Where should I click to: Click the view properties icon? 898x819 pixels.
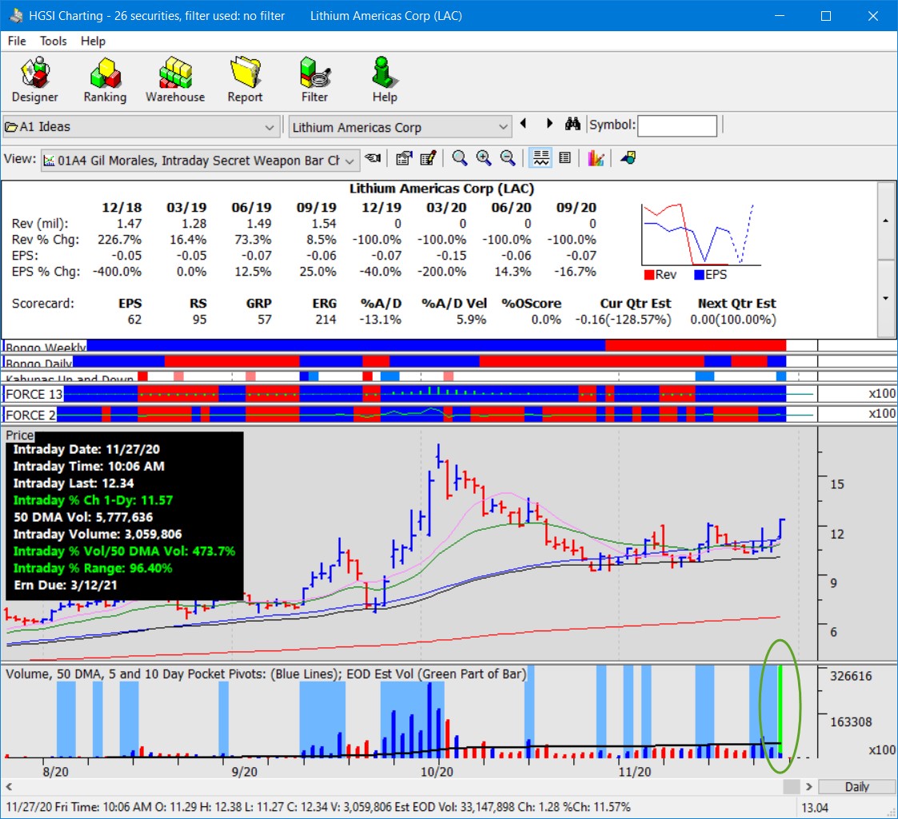[404, 158]
